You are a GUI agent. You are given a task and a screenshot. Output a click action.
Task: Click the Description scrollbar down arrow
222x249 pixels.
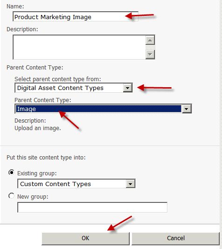click(150, 55)
